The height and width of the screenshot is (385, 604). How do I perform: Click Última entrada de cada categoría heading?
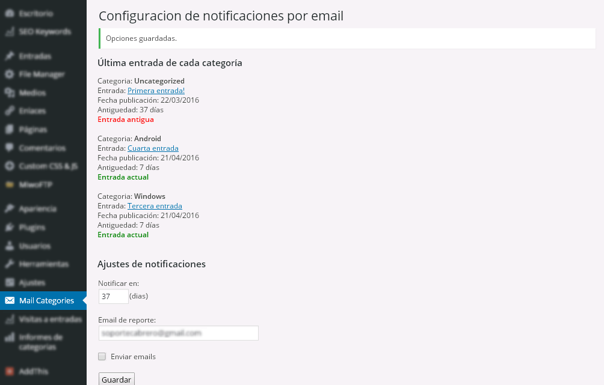170,62
